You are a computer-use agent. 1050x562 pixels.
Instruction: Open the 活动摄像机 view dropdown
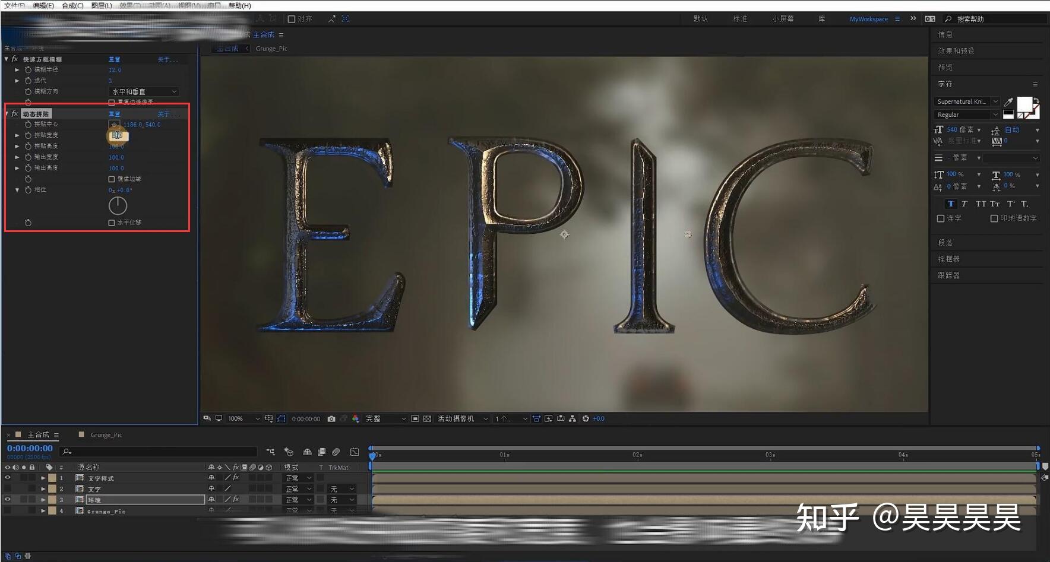[x=463, y=419]
